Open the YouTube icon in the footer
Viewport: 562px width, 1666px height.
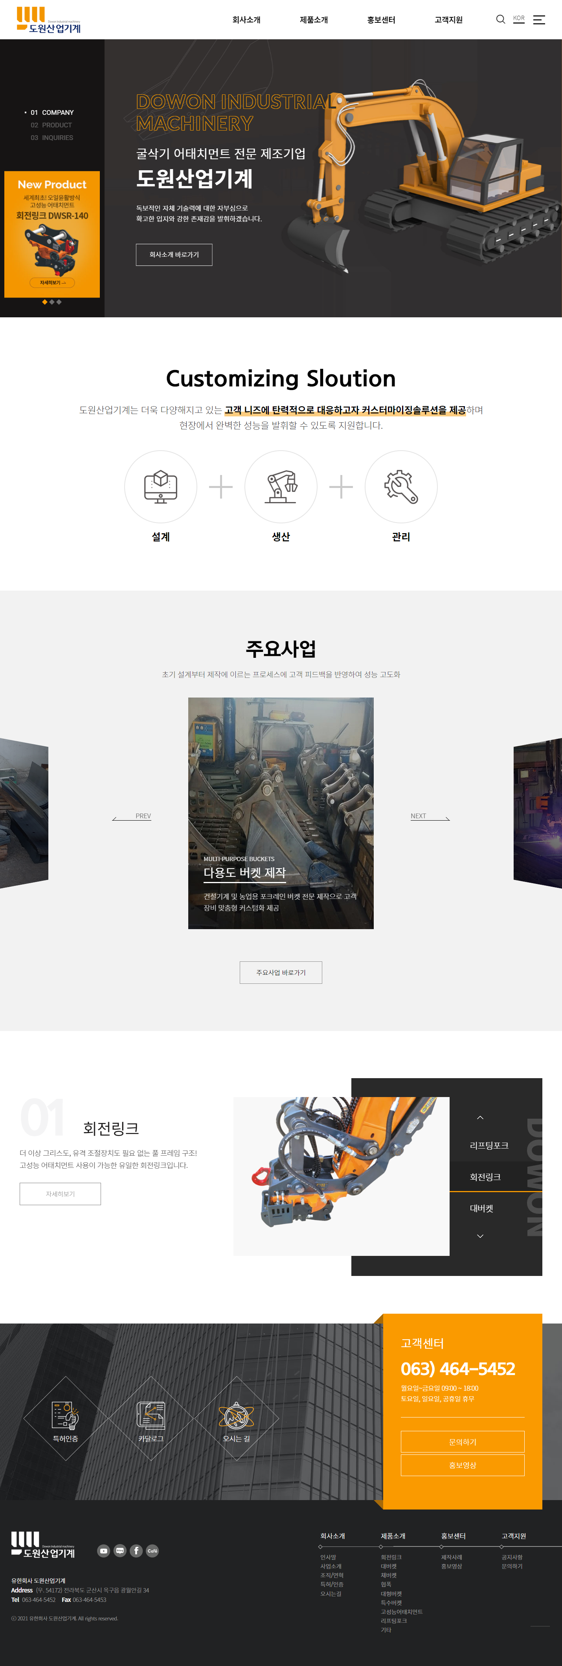point(103,1551)
